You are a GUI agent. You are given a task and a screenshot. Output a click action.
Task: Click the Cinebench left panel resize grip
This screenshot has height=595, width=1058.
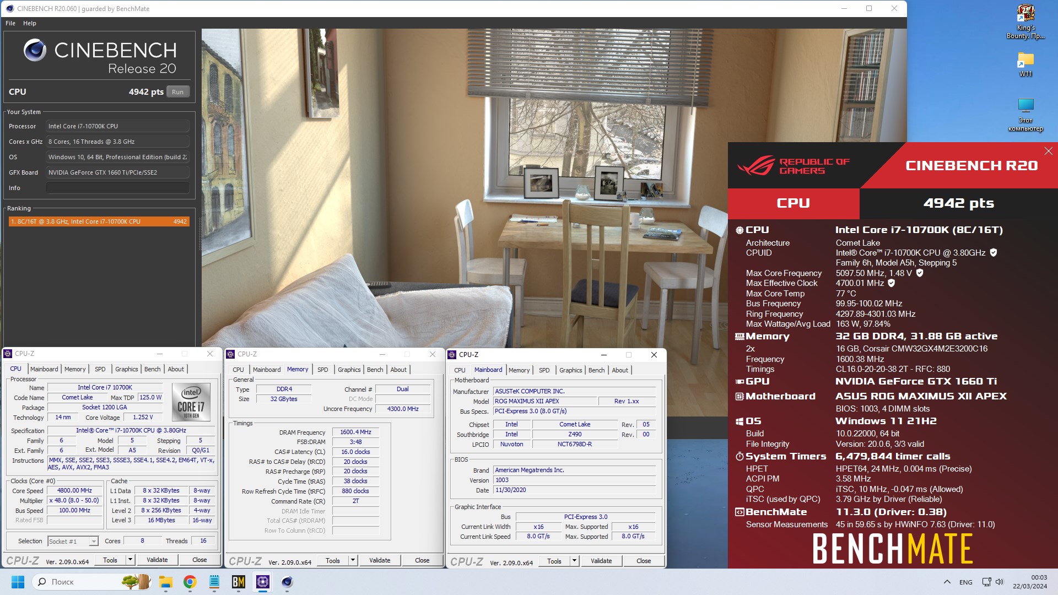point(200,234)
